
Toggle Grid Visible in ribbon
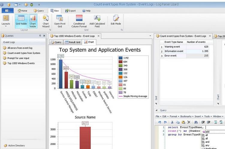point(21,21)
